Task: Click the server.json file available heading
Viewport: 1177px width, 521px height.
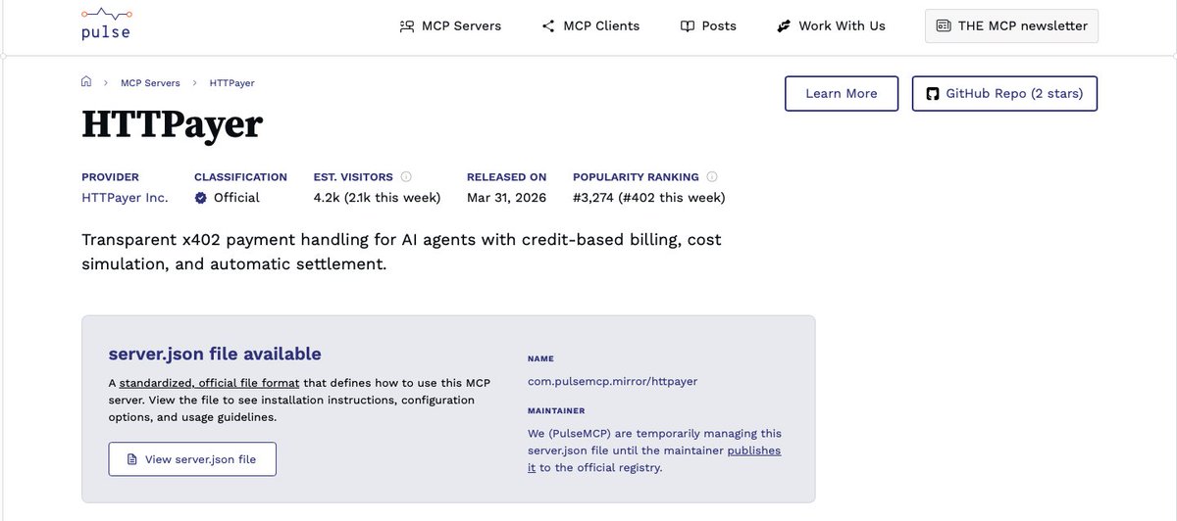Action: click(215, 354)
